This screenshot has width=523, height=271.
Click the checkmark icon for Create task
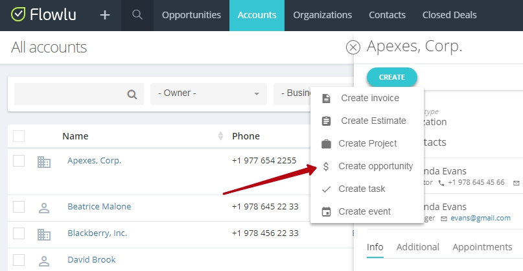click(x=326, y=189)
